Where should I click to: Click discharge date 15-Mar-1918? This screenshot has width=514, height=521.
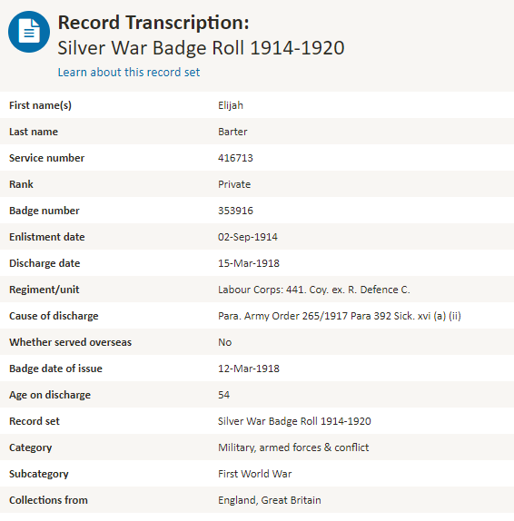tap(249, 263)
